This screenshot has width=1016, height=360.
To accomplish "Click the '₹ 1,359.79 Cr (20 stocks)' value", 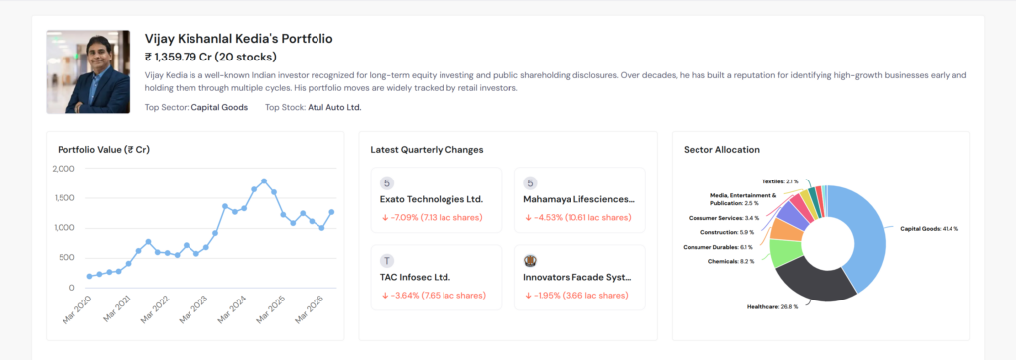I will pos(211,57).
